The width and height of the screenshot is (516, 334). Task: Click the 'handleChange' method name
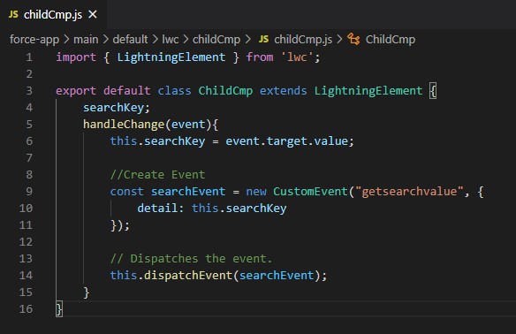[x=124, y=125]
